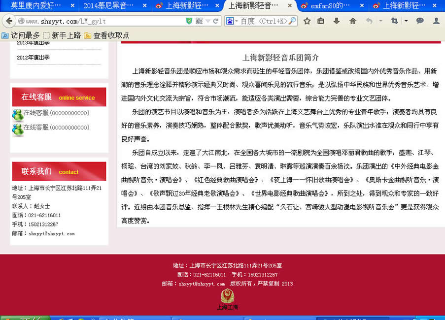Click the magnifier icon in Baidu search box

292,21
